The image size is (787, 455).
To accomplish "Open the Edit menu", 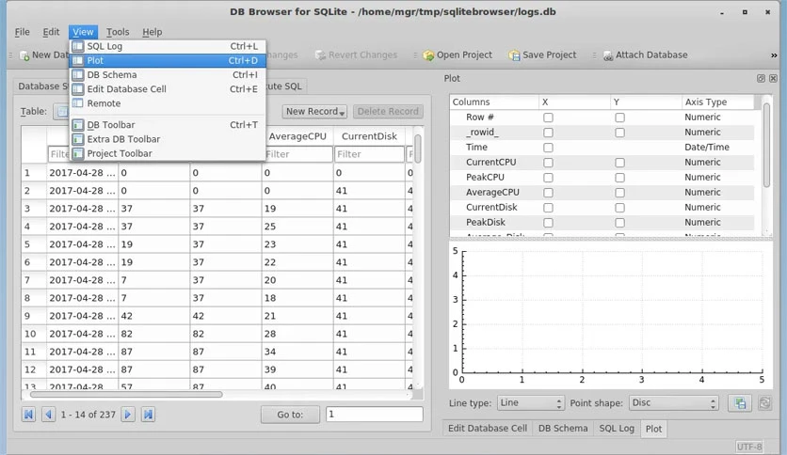I will (x=51, y=32).
